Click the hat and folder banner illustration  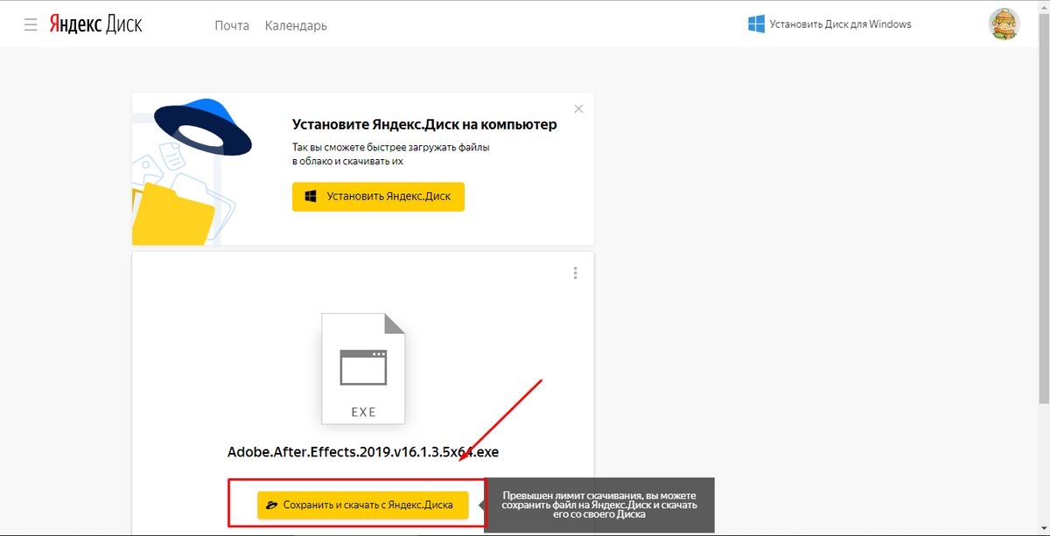click(x=192, y=171)
